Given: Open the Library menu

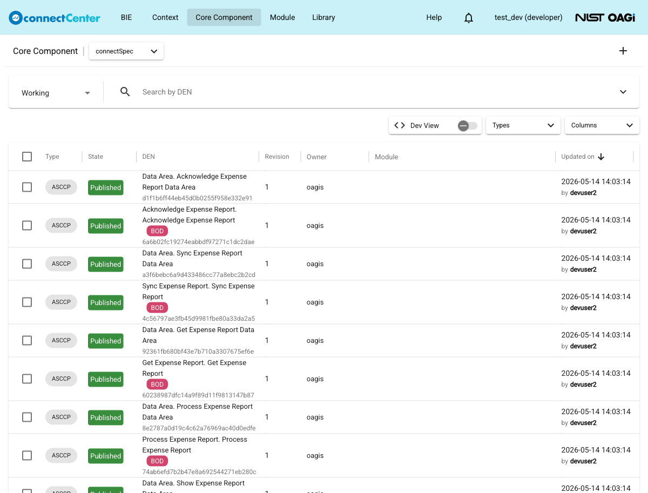Looking at the screenshot, I should (x=323, y=17).
